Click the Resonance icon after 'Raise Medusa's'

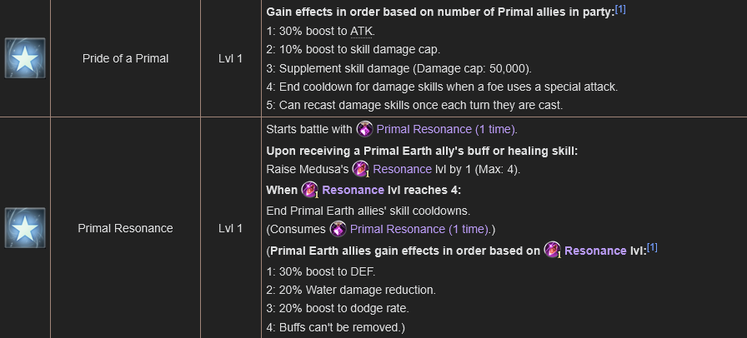[x=361, y=169]
